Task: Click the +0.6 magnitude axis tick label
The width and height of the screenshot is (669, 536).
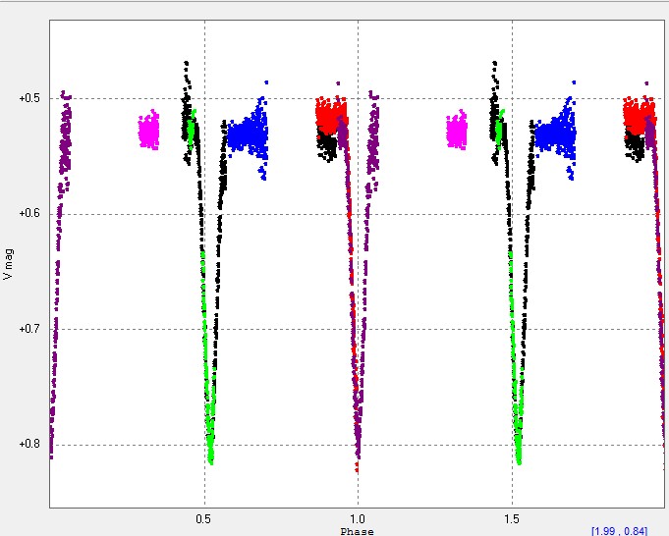Action: point(29,213)
